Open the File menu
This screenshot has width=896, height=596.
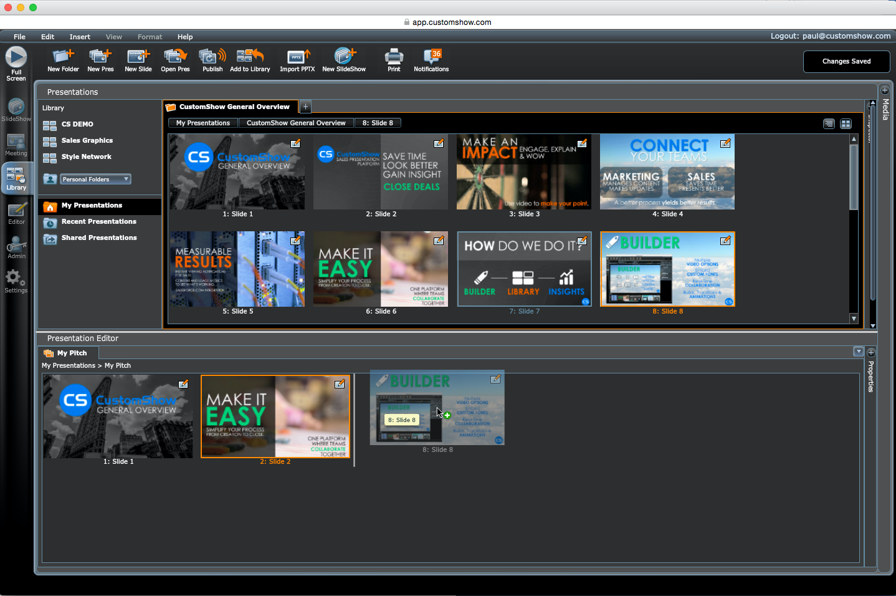pyautogui.click(x=19, y=37)
